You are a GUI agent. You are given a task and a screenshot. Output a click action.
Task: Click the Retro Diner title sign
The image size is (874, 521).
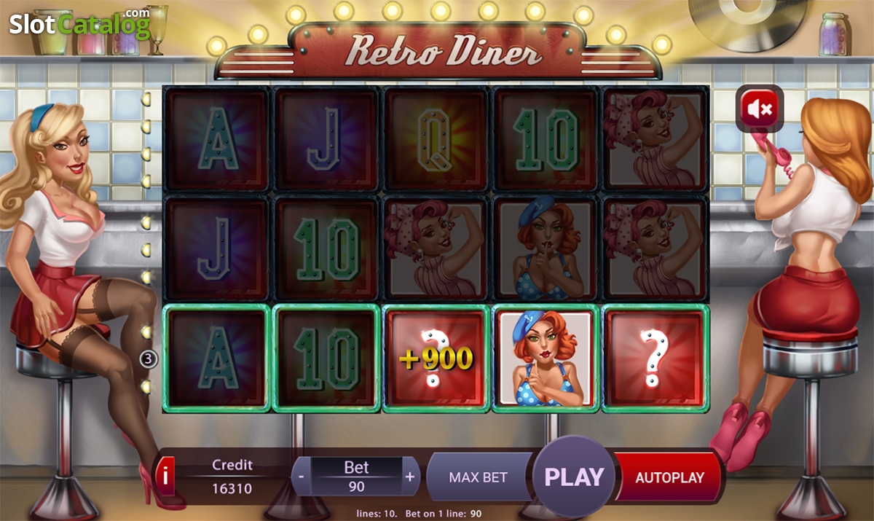438,51
